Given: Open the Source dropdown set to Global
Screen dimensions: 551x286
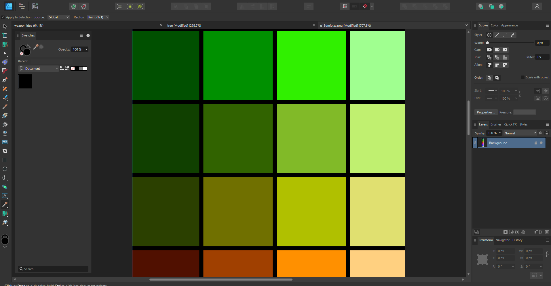Looking at the screenshot, I should point(58,17).
